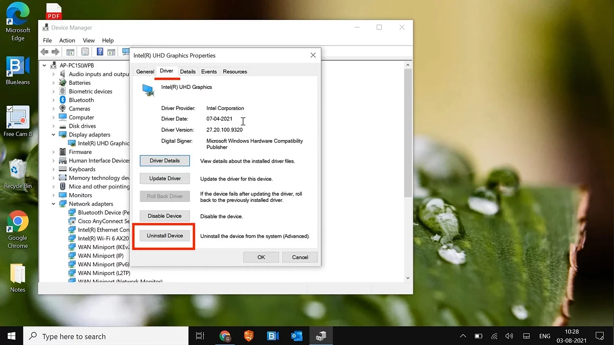Show hidden icons via system tray chevron
The image size is (614, 345).
point(463,336)
